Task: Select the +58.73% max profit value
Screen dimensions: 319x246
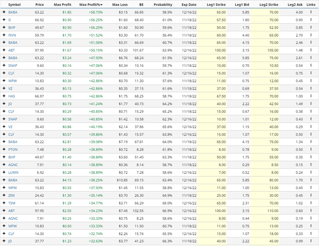Action: [96, 12]
